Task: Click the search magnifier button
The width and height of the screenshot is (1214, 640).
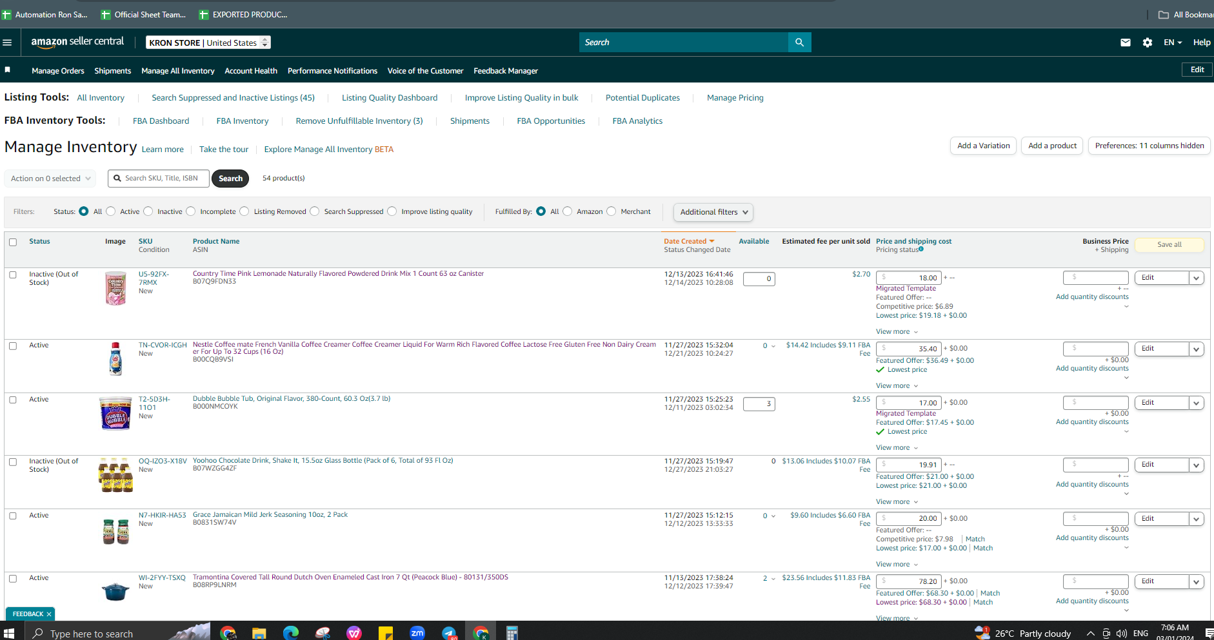Action: point(799,43)
